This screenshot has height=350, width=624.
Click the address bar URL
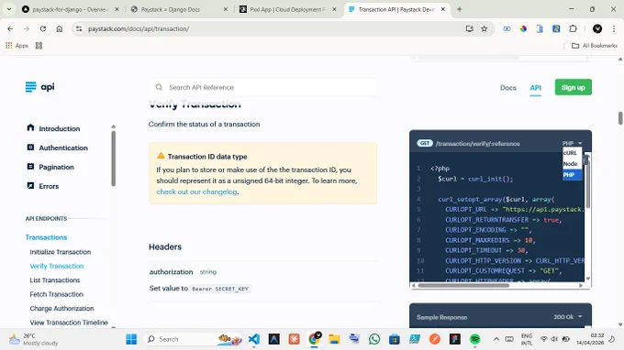[139, 28]
